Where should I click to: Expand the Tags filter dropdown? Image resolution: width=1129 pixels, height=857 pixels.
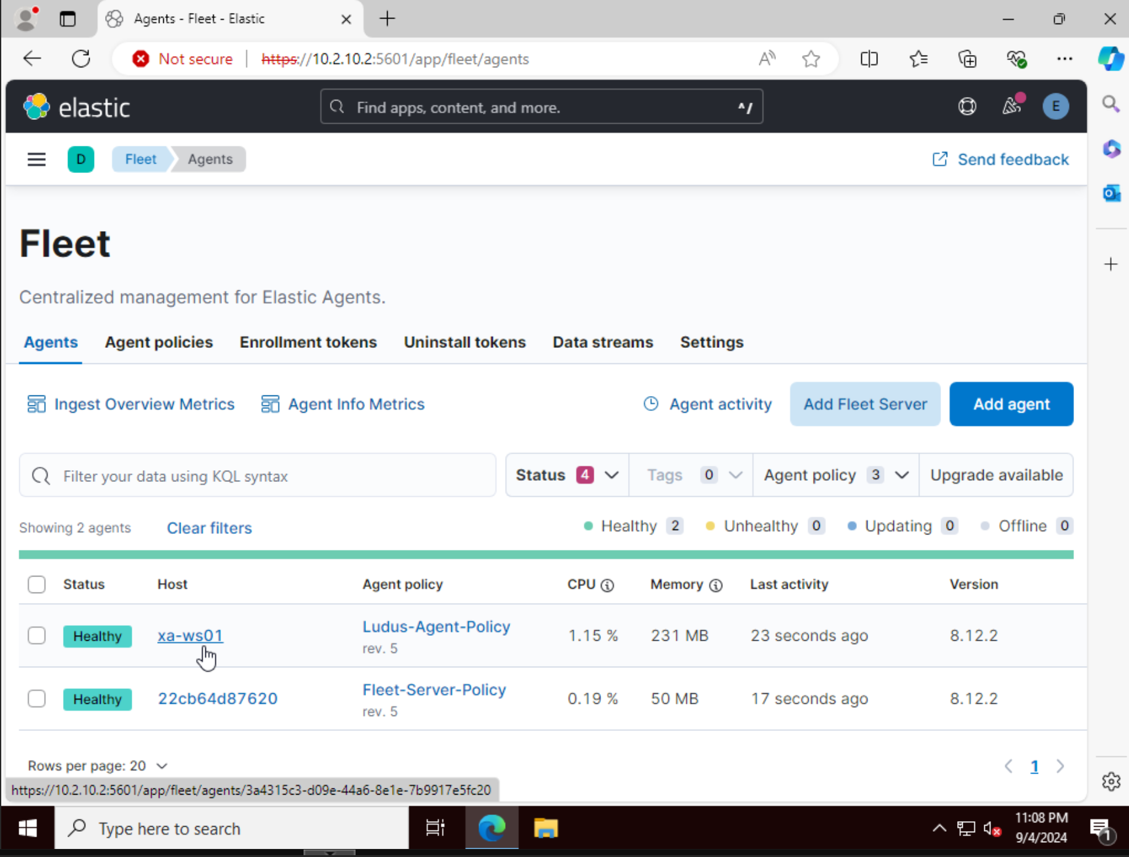[691, 475]
